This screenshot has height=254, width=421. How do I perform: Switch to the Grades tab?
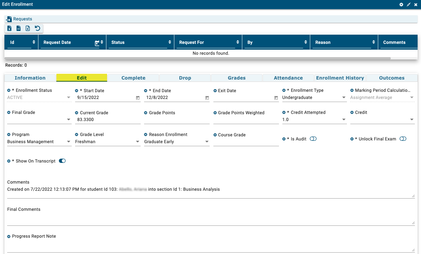pos(236,78)
